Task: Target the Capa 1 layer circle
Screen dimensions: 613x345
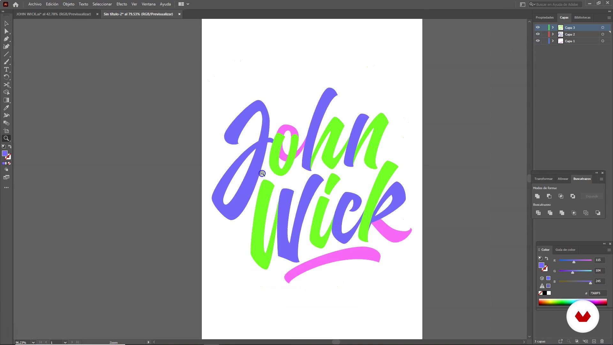Action: coord(603,41)
